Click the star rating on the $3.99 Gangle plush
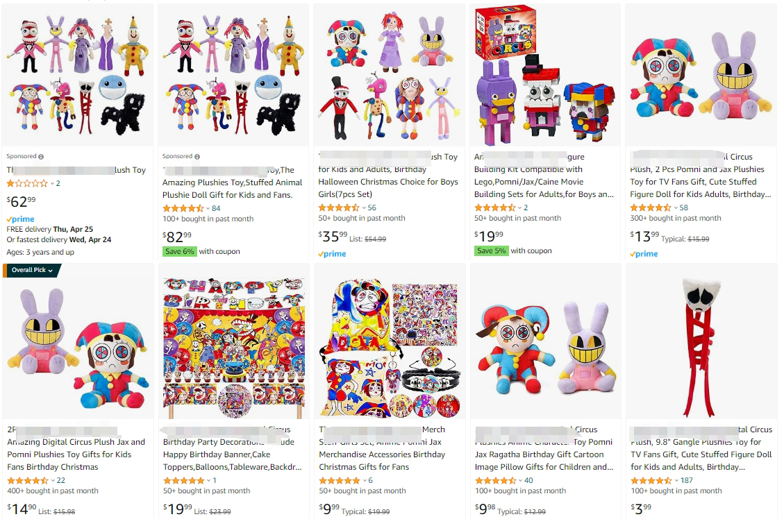 point(651,480)
